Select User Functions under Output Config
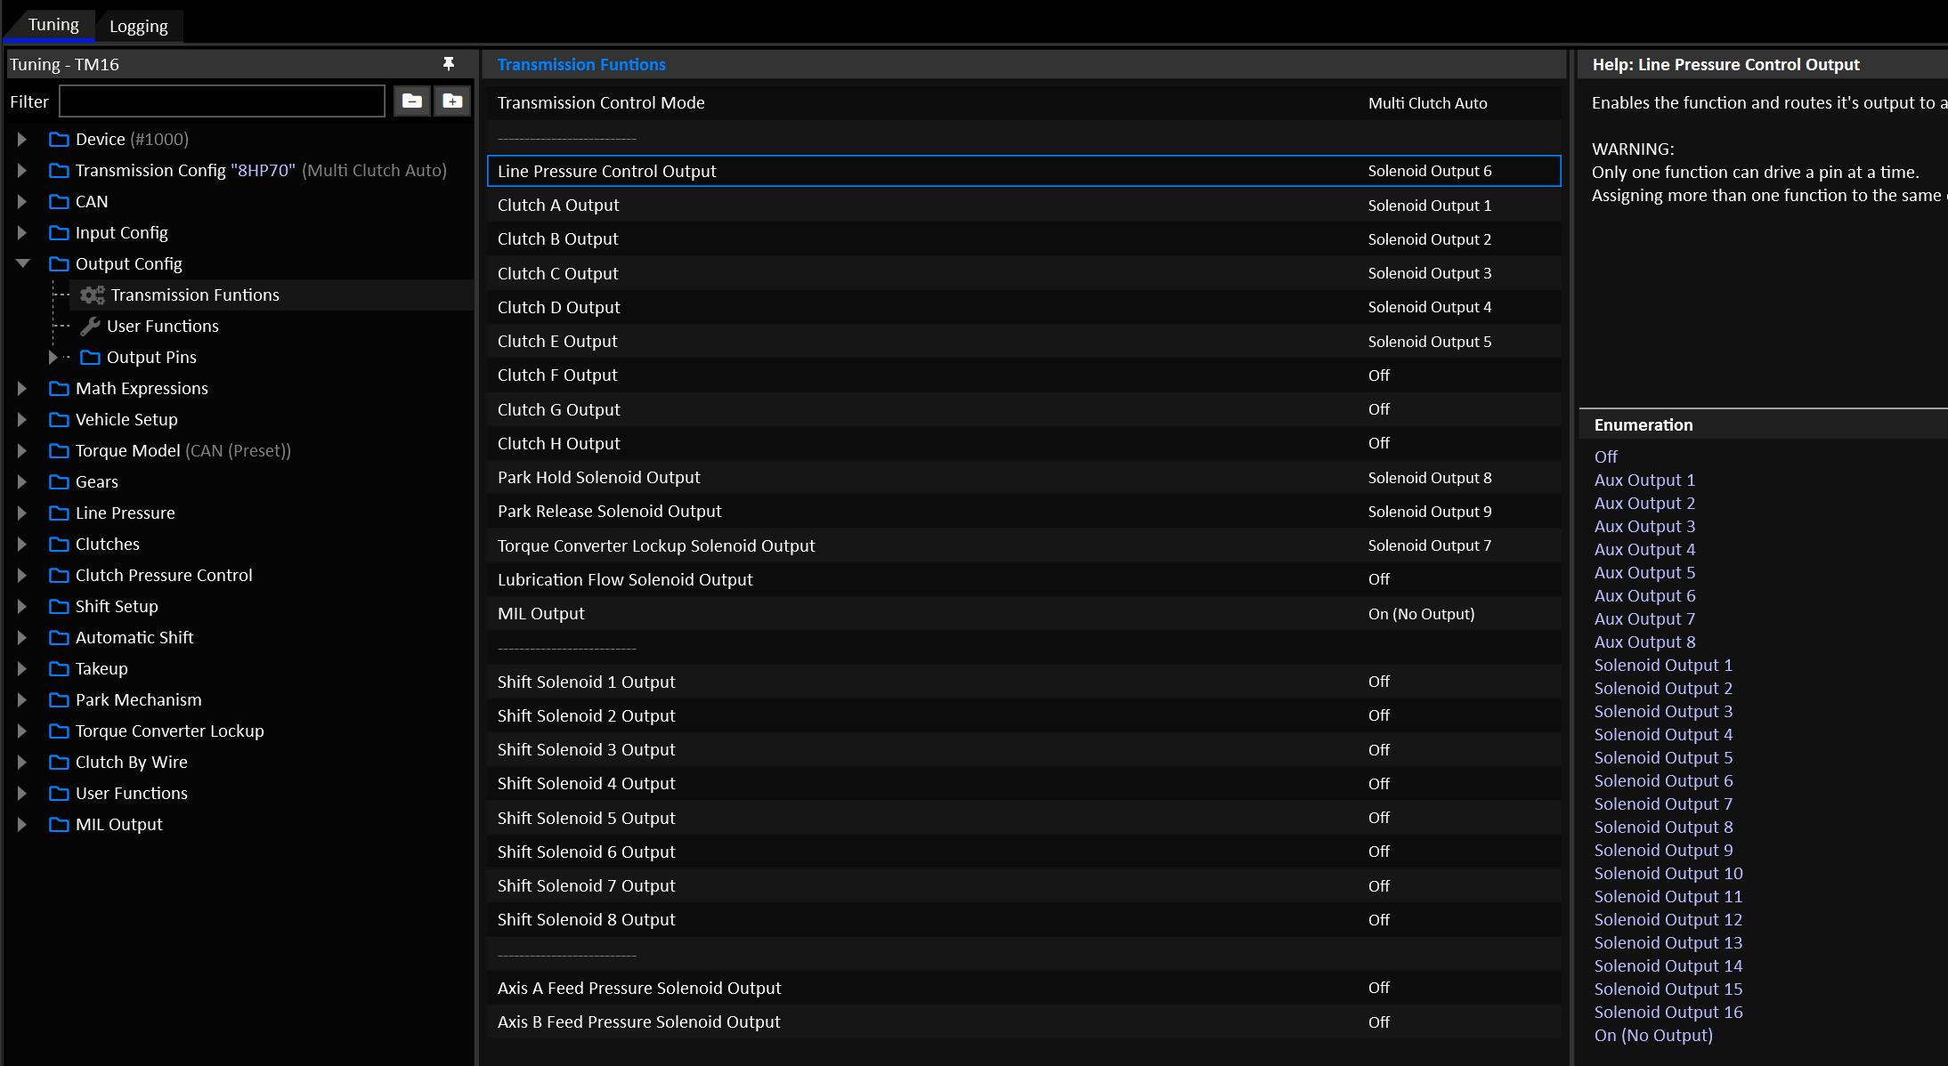This screenshot has width=1948, height=1066. tap(163, 326)
